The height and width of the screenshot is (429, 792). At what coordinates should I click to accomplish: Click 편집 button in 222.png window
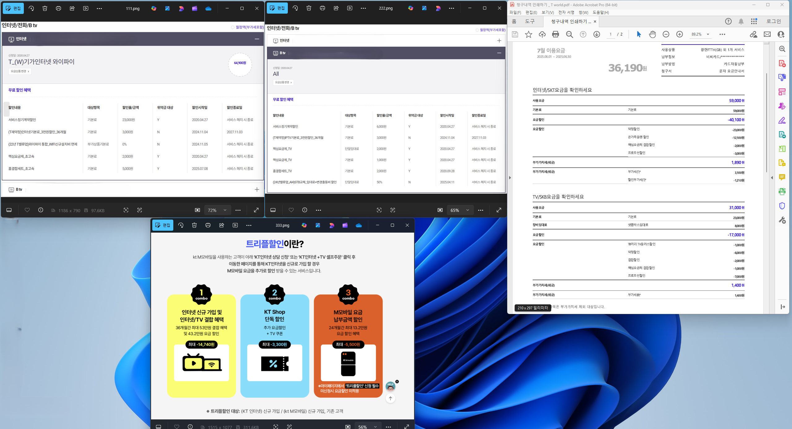(x=277, y=8)
